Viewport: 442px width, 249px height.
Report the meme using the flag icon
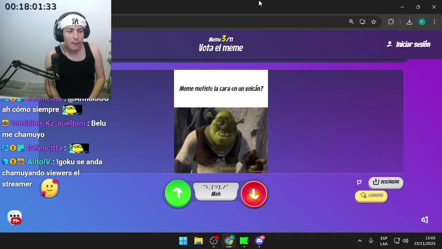pyautogui.click(x=359, y=182)
